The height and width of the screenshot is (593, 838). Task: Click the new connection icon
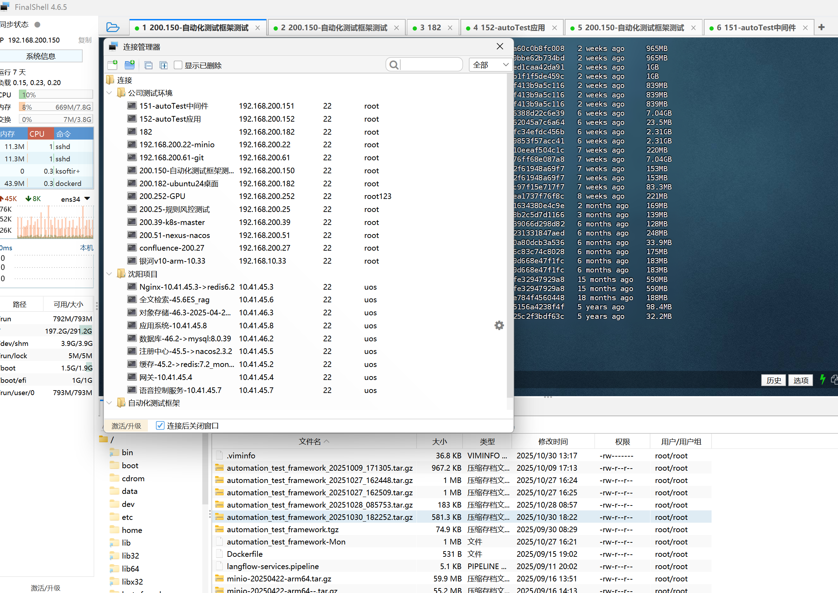(x=112, y=65)
